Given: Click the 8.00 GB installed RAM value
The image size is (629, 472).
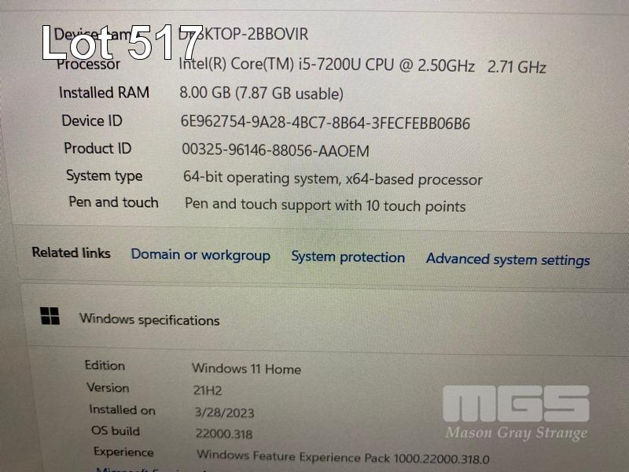Looking at the screenshot, I should pos(262,93).
